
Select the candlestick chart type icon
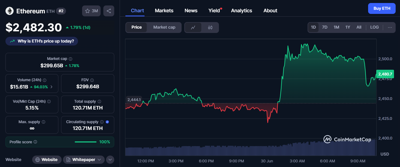(210, 27)
